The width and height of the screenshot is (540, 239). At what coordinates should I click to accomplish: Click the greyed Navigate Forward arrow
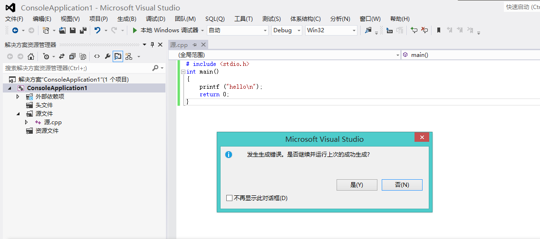[x=31, y=30]
